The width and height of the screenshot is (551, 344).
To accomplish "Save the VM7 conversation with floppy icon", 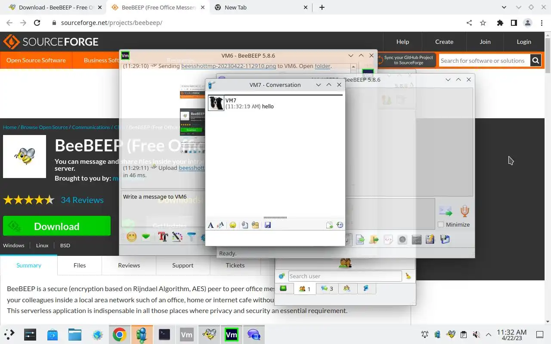I will pyautogui.click(x=268, y=225).
